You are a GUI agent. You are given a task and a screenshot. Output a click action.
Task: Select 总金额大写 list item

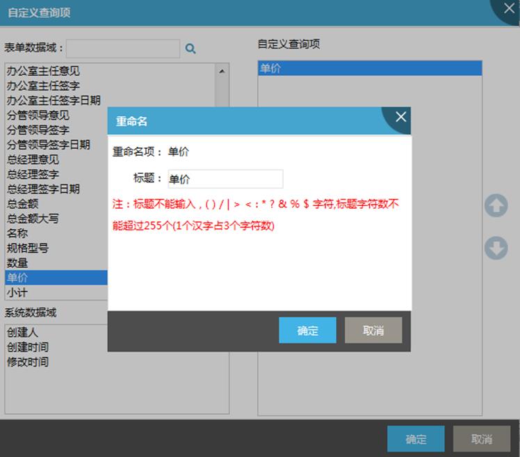click(33, 218)
